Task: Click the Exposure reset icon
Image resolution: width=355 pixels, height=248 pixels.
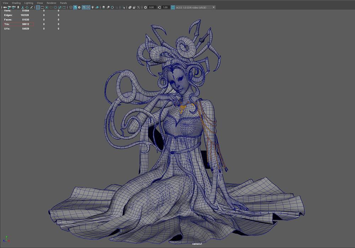Action: click(145, 7)
